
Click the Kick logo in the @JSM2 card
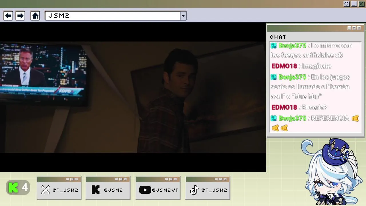[96, 190]
